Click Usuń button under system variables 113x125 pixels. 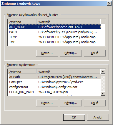[x=95, y=103]
